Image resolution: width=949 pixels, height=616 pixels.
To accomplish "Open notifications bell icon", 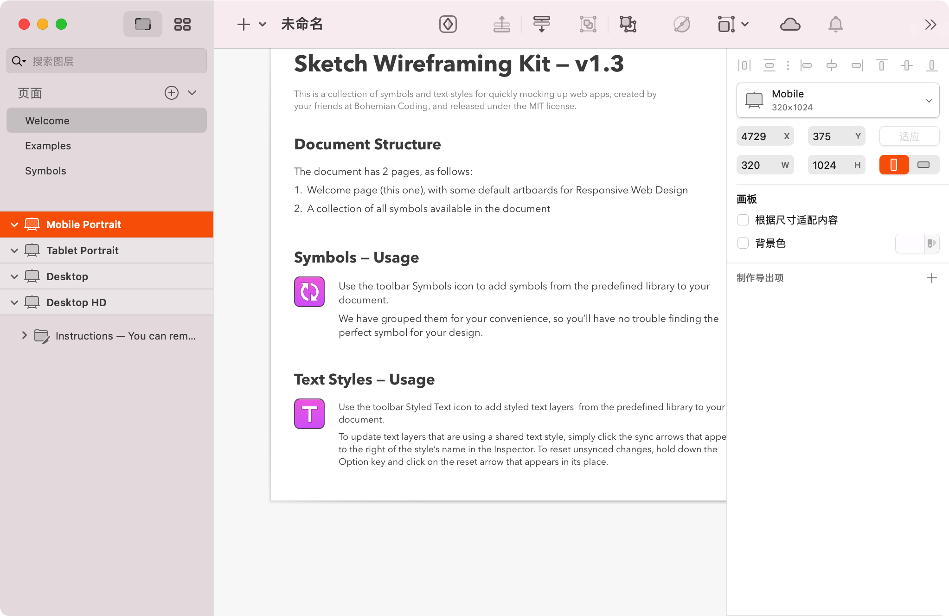I will click(835, 24).
